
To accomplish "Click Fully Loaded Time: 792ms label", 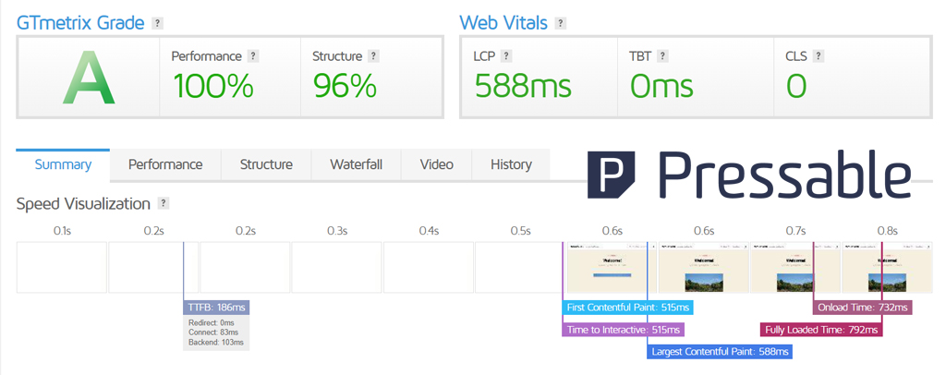I will pos(821,330).
